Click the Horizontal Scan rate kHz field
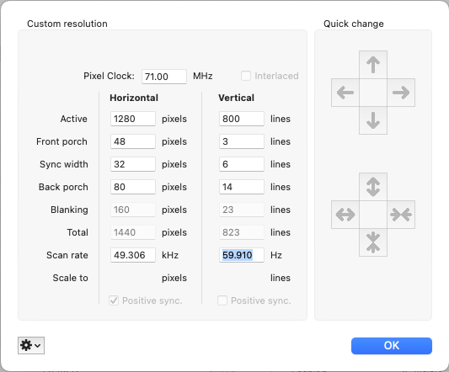 coord(133,255)
